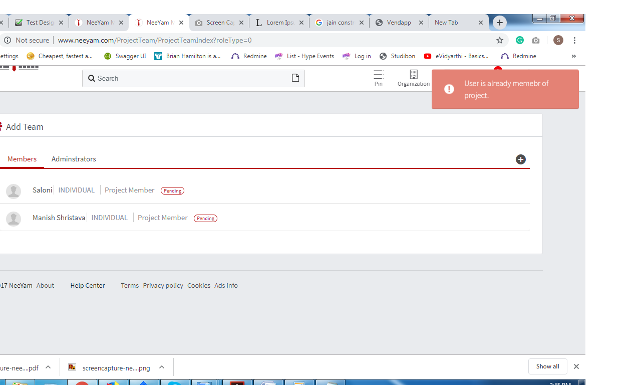Open the Privacy policy footer link

click(163, 285)
